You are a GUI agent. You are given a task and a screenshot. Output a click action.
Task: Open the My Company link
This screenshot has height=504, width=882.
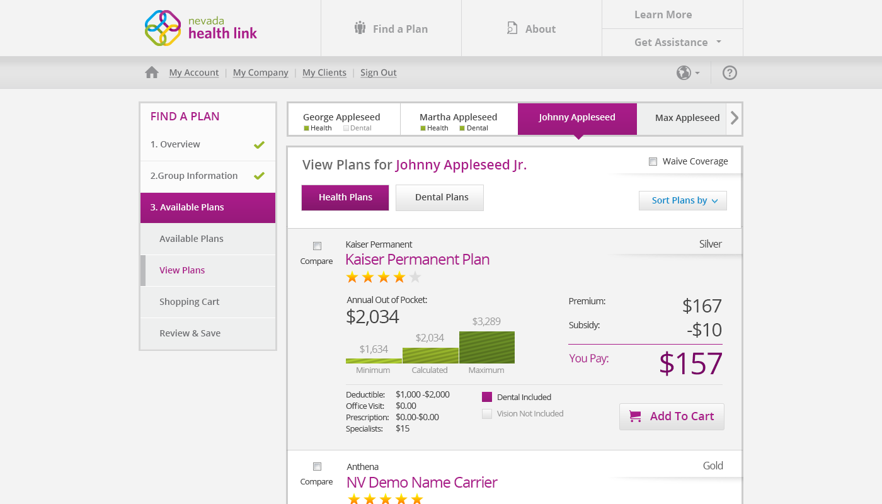[x=261, y=72]
